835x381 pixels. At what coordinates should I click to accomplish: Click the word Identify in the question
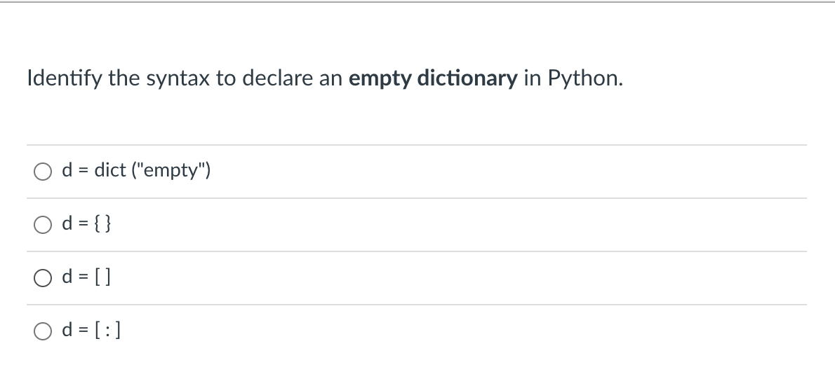coord(65,78)
